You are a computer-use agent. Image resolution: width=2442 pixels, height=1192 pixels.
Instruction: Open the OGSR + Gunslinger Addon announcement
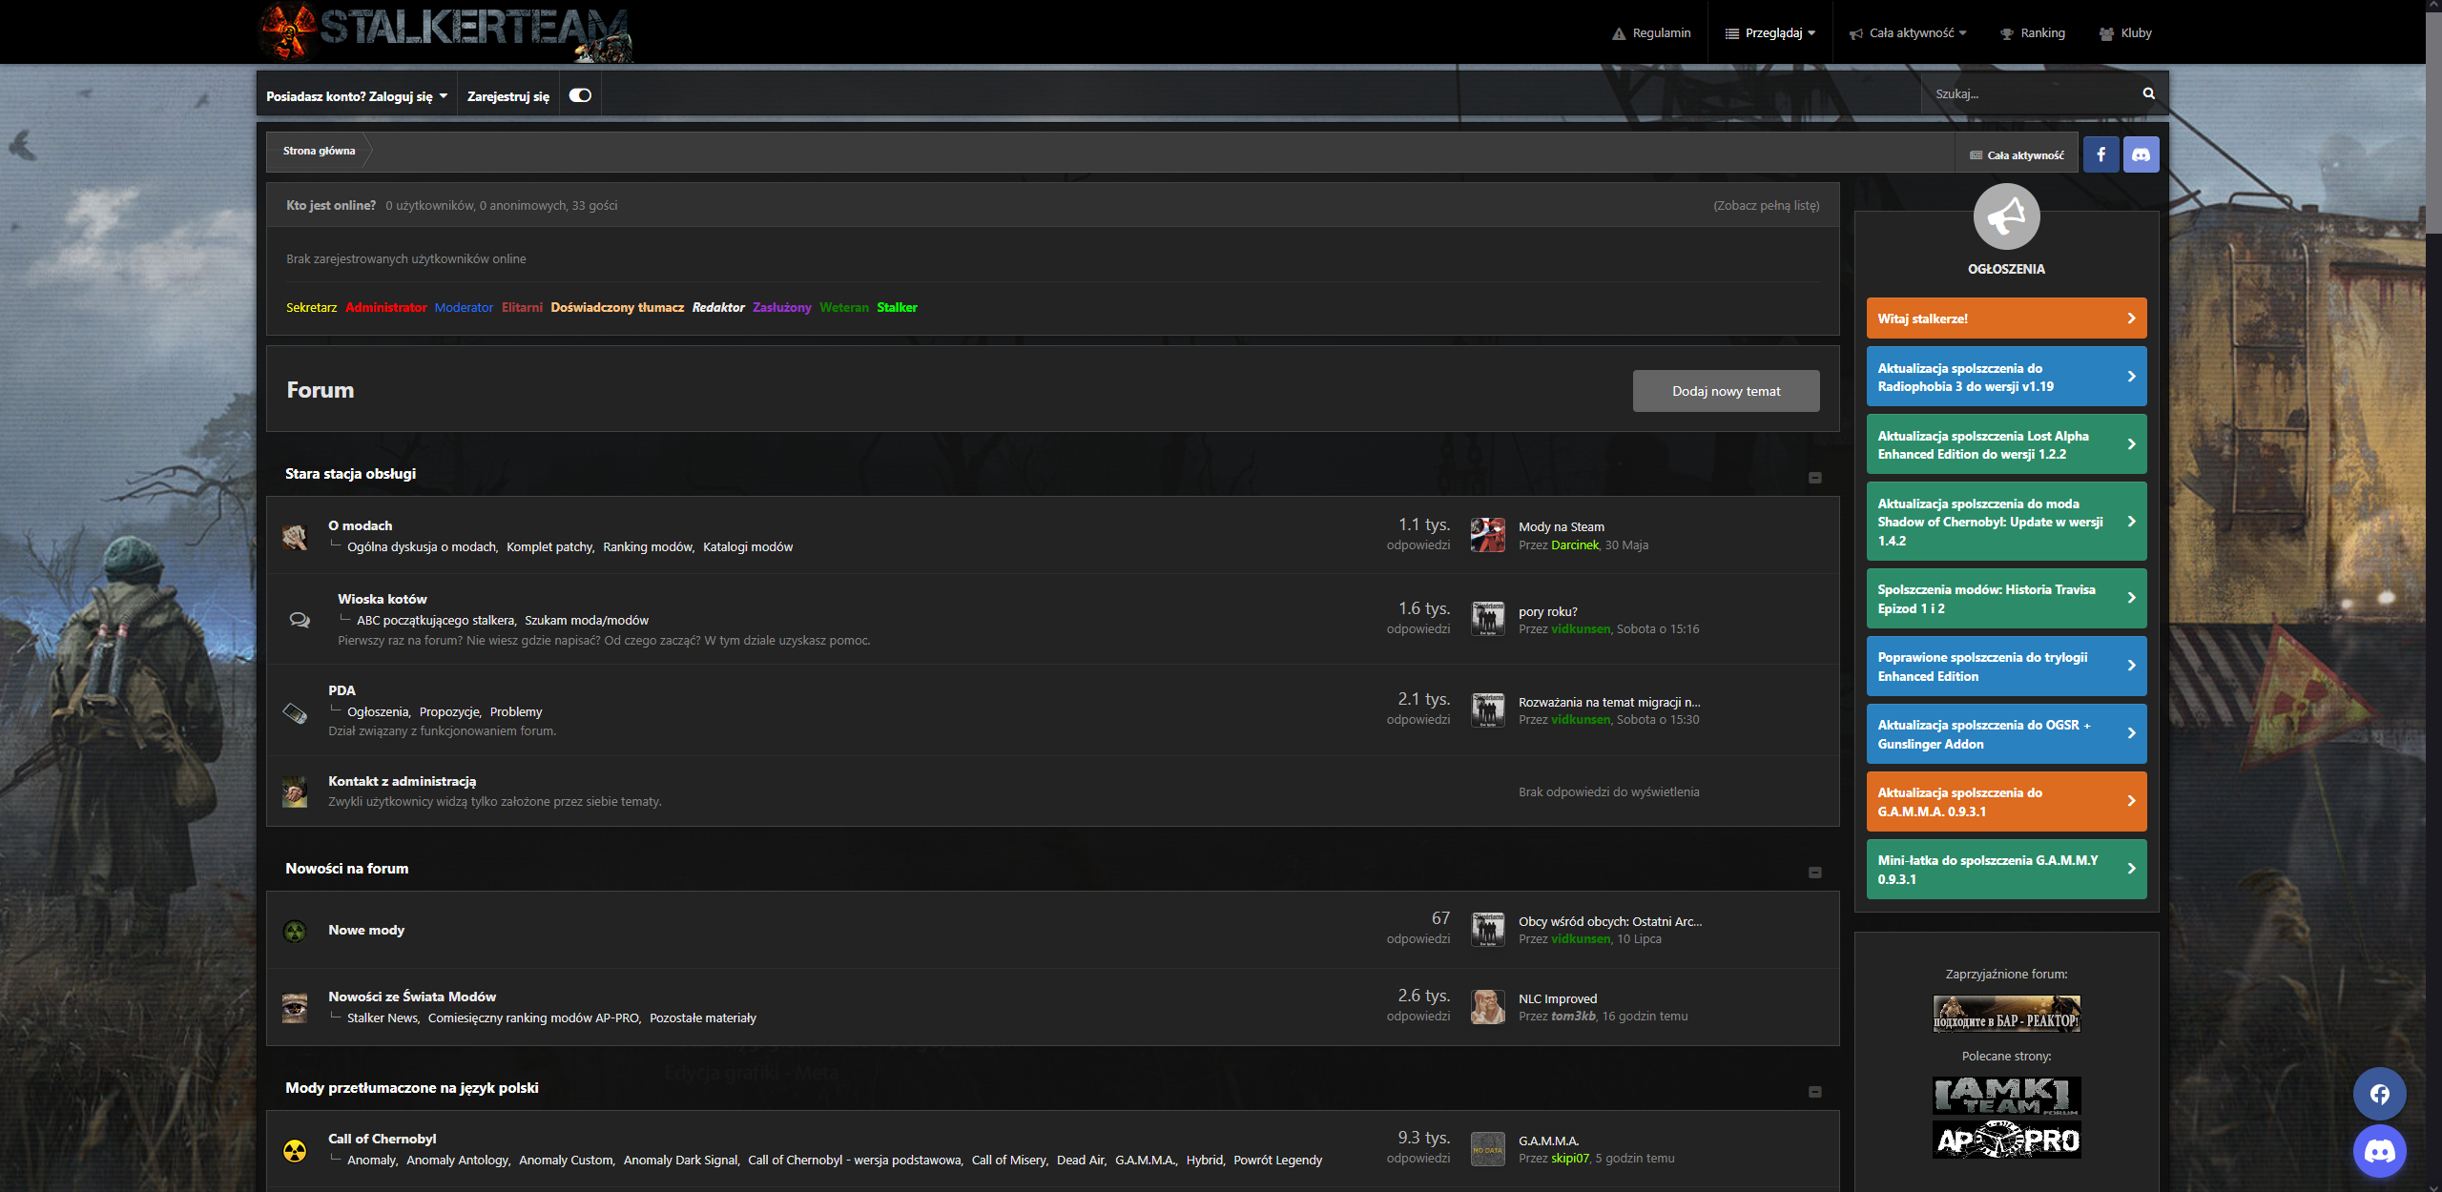tap(2006, 733)
